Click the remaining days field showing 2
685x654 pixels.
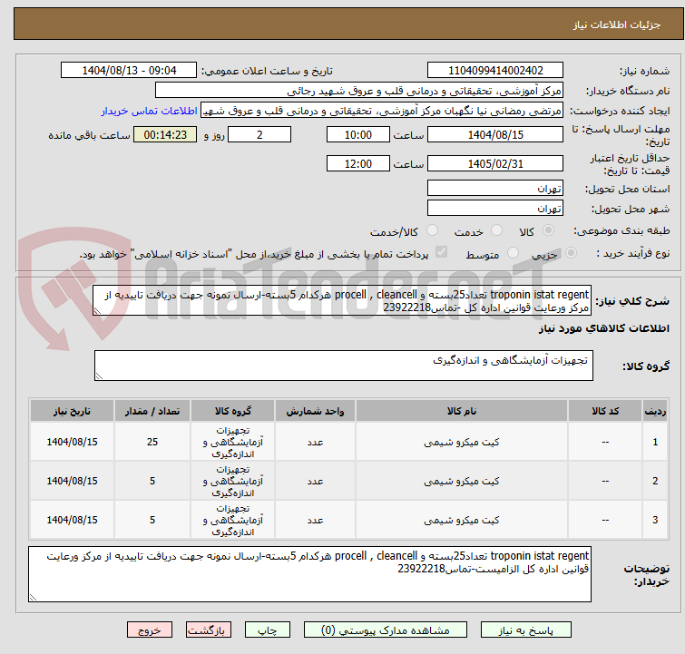pos(259,134)
